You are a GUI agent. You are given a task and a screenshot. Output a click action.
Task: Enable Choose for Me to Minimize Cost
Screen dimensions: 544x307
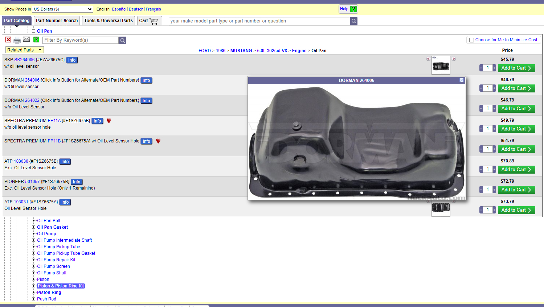click(472, 40)
